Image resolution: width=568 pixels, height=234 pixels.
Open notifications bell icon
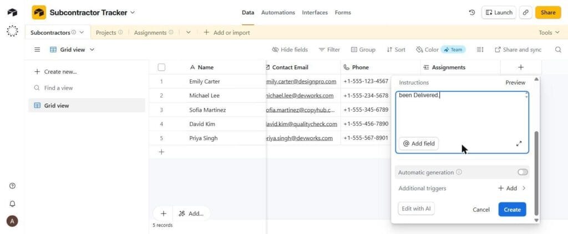tap(12, 204)
